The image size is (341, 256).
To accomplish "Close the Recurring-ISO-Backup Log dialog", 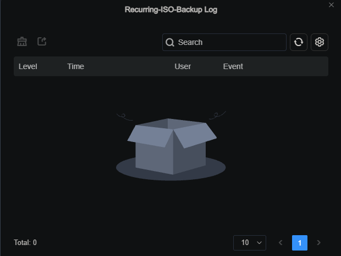I will [x=331, y=5].
